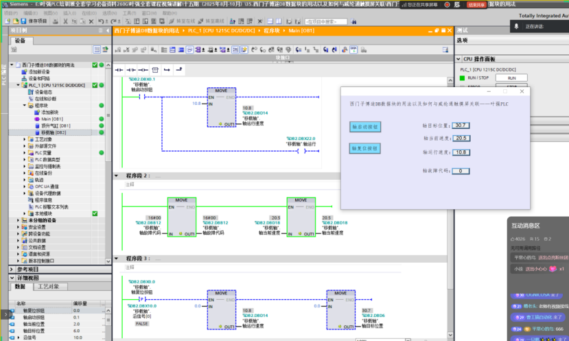569x341 pixels.
Task: Open a branch using favorites icon
Action: pos(167,70)
